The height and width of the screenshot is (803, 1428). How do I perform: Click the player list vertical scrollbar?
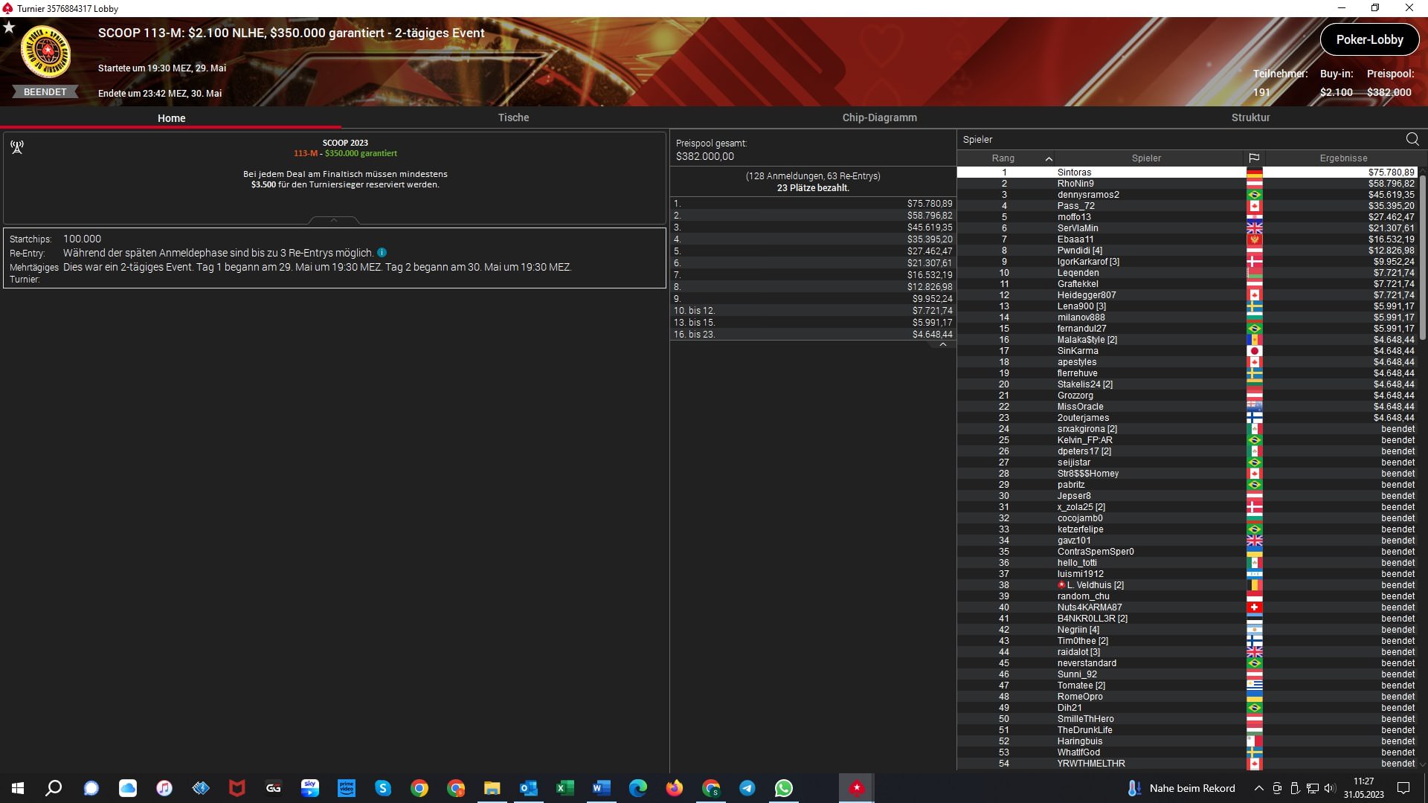tap(1423, 257)
